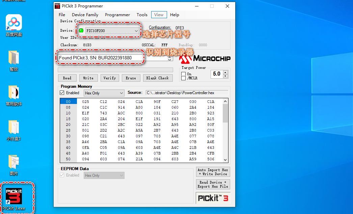Open EEPROM Data Hex Only dropdown

coord(104,176)
